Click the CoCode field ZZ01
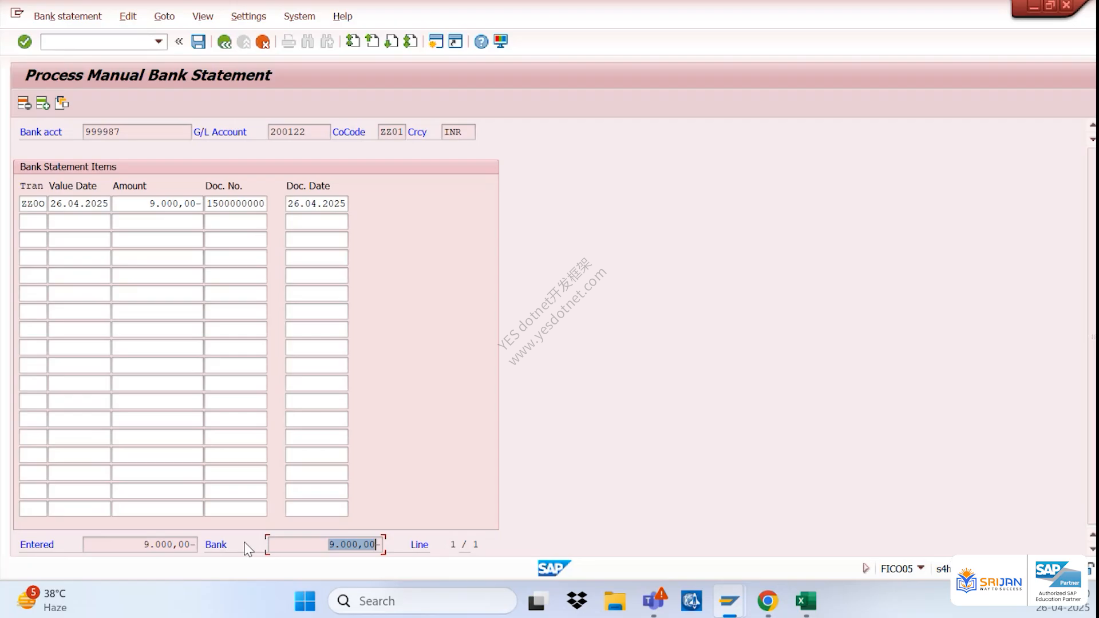Screen dimensions: 1099x618 pyautogui.click(x=392, y=132)
